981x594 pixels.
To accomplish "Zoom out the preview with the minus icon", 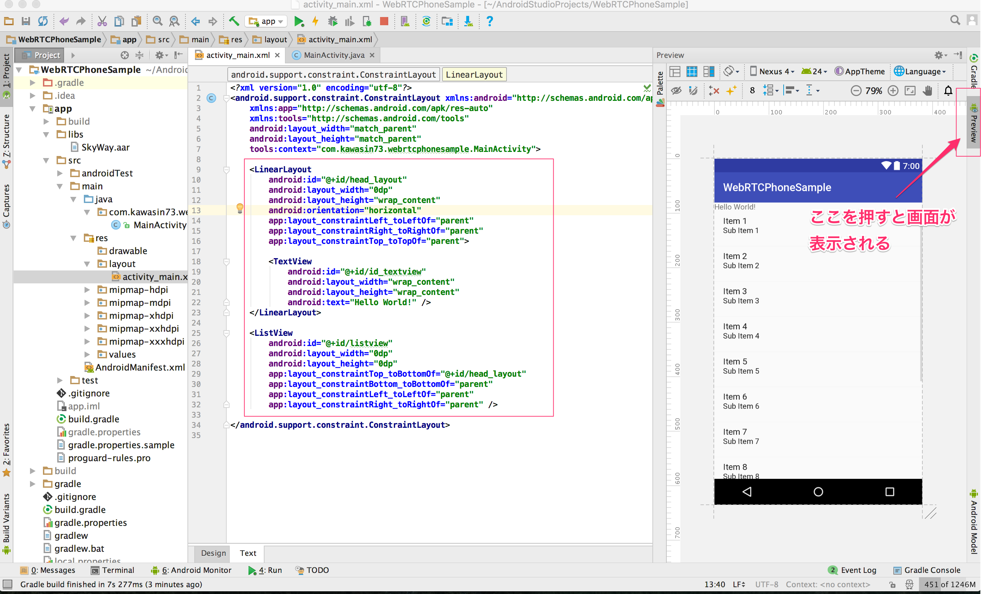I will point(856,91).
